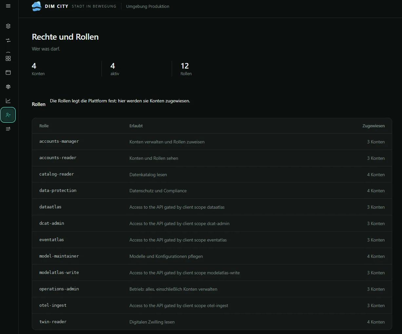Open the swap arrows sidebar icon
The image size is (402, 334).
coord(8,40)
